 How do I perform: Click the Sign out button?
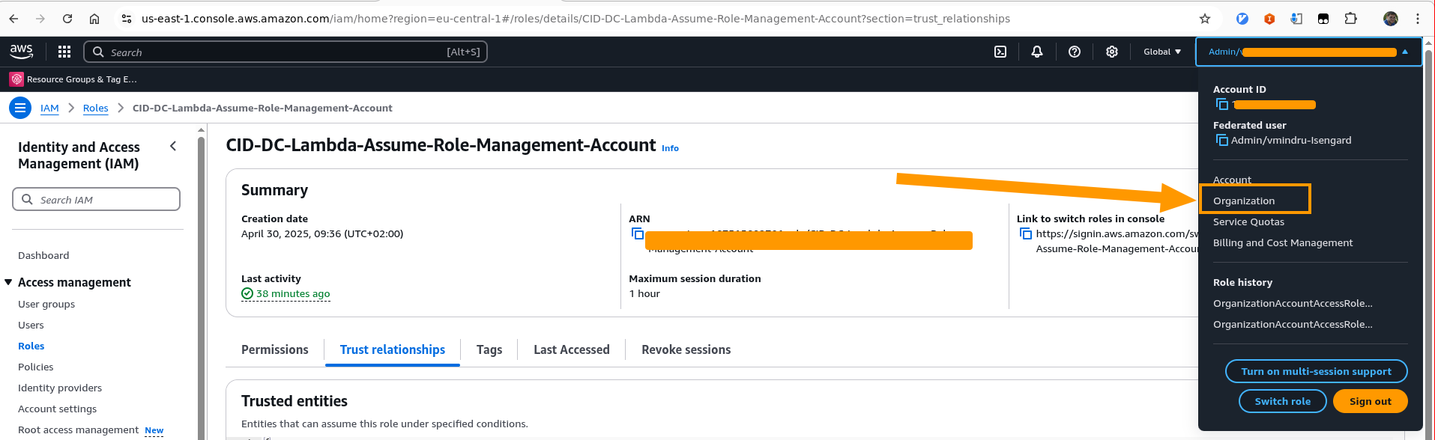click(1370, 401)
